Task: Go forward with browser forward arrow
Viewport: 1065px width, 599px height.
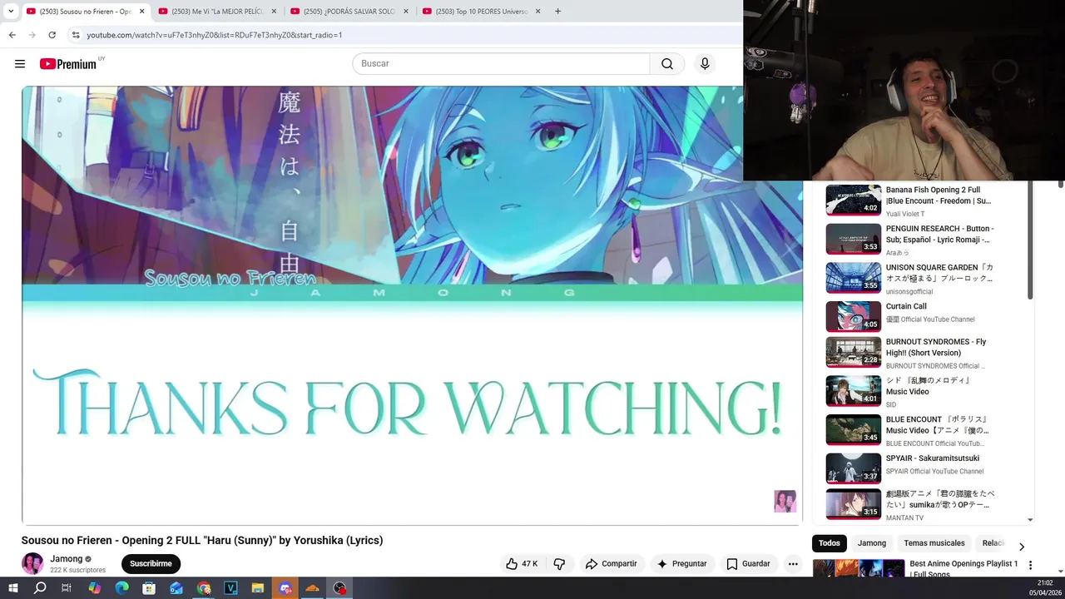Action: click(32, 35)
